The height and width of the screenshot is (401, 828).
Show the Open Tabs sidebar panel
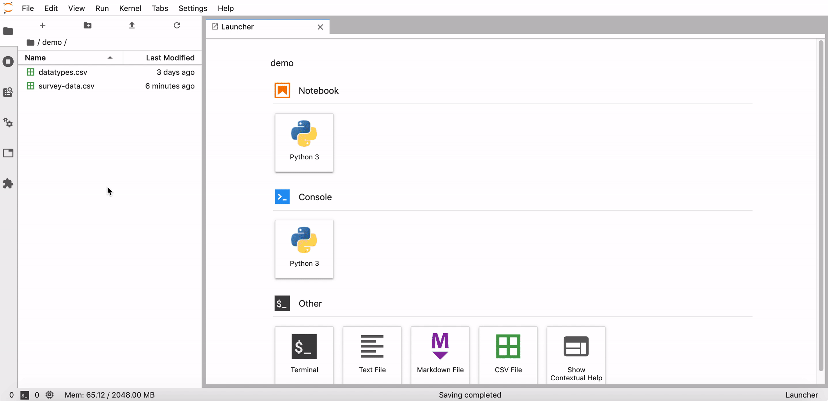point(8,153)
